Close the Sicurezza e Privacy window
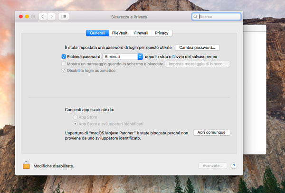Screen dimensions: 285x193 click(x=21, y=17)
